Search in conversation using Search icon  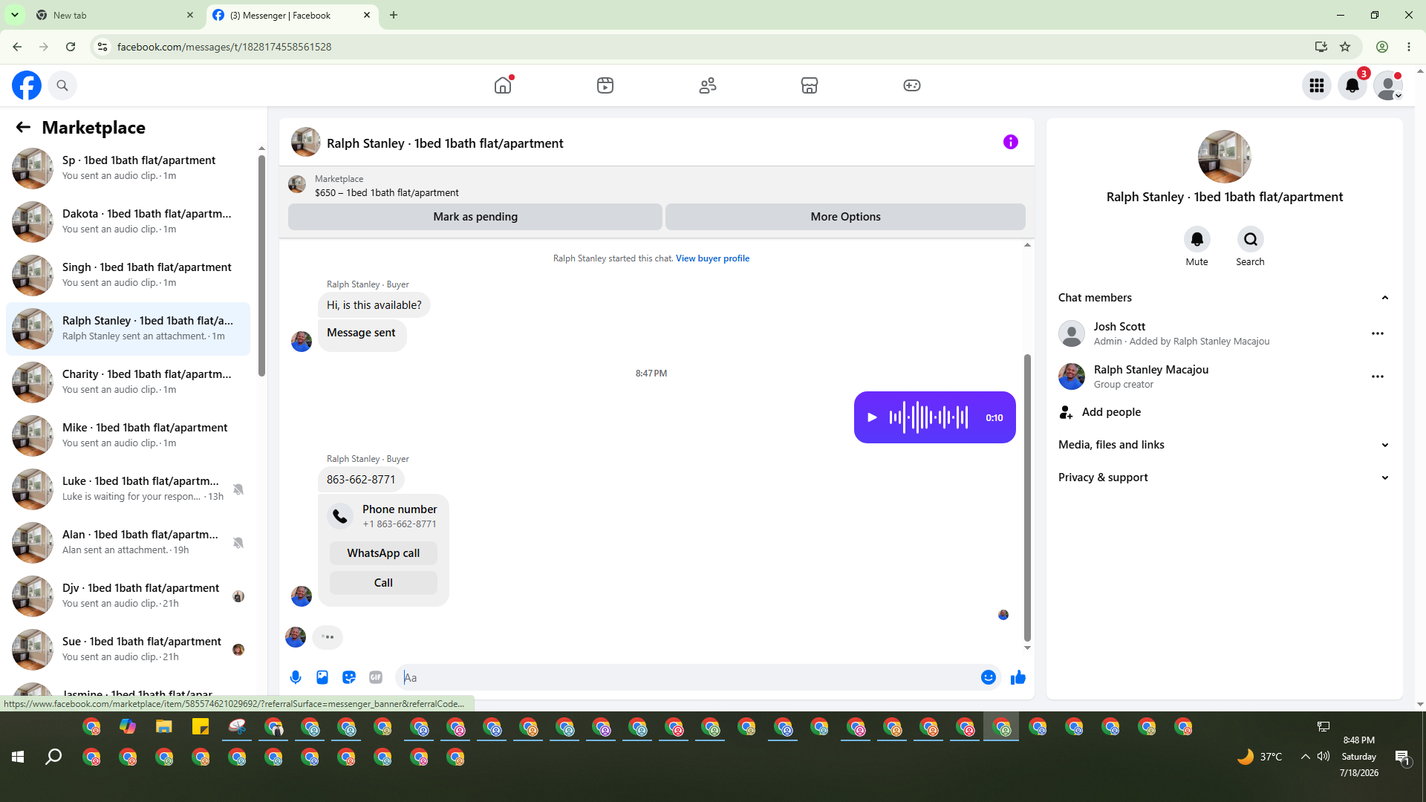pos(1250,239)
